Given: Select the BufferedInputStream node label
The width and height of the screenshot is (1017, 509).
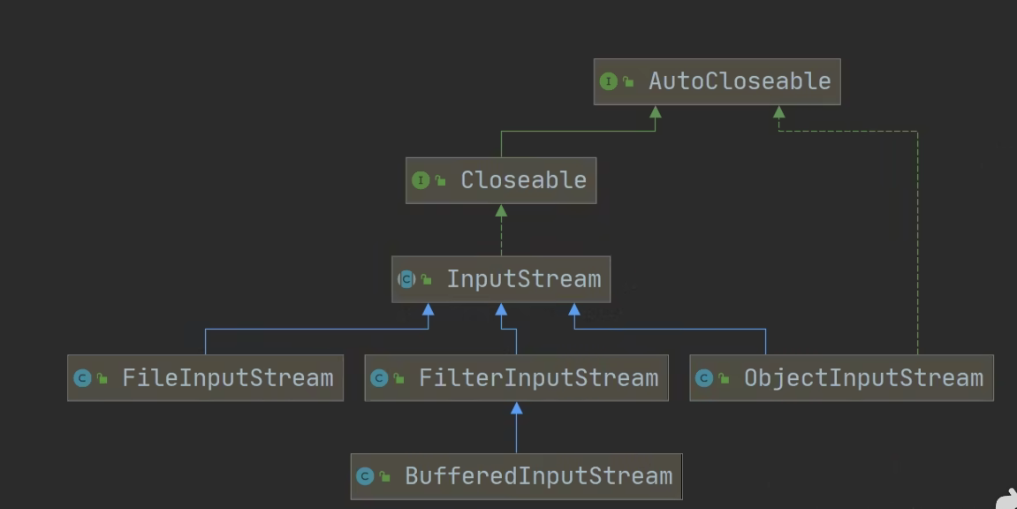Looking at the screenshot, I should point(538,476).
